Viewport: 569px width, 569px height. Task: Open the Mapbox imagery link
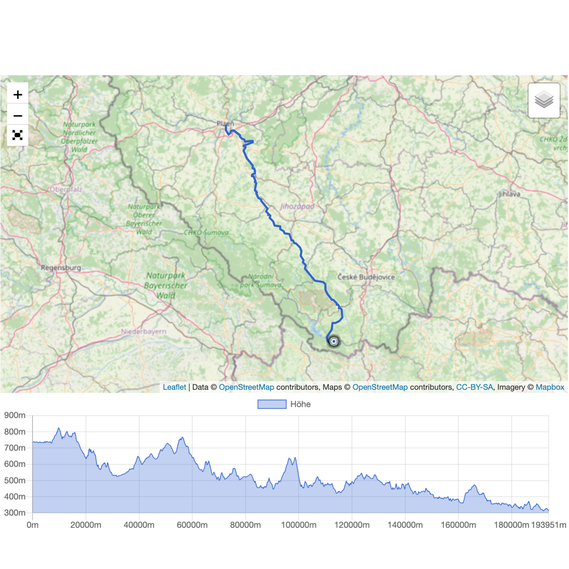[x=550, y=387]
